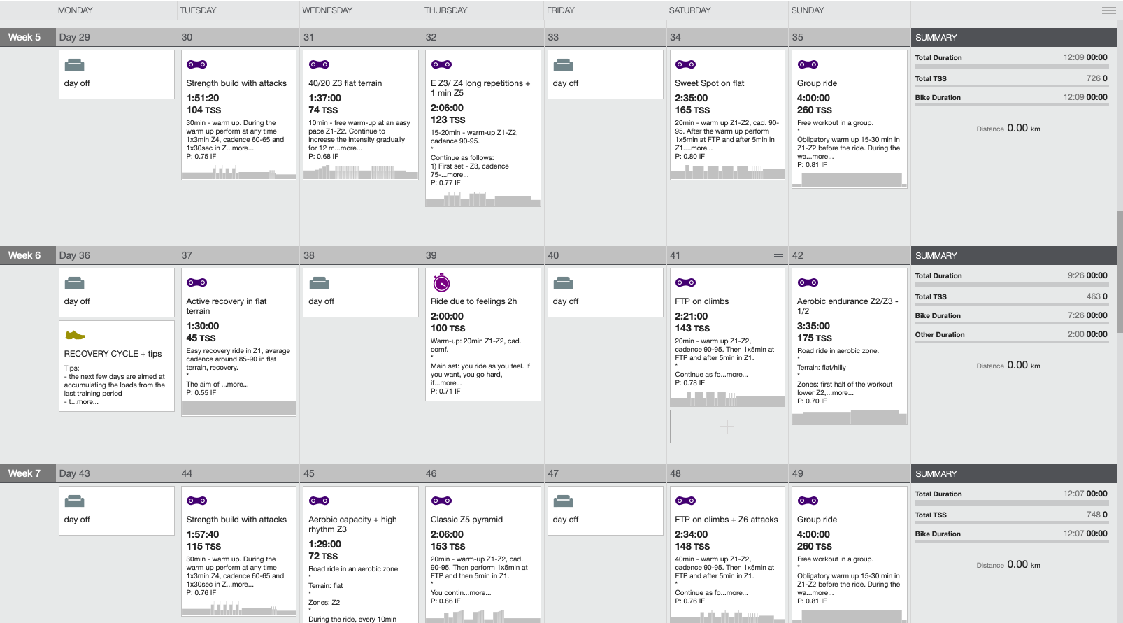Click the power graph on 40/20 Z3 flat terrain

361,173
